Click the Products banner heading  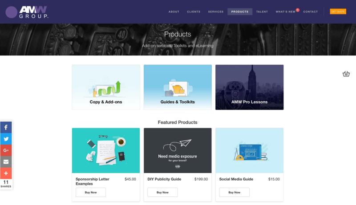click(x=178, y=34)
